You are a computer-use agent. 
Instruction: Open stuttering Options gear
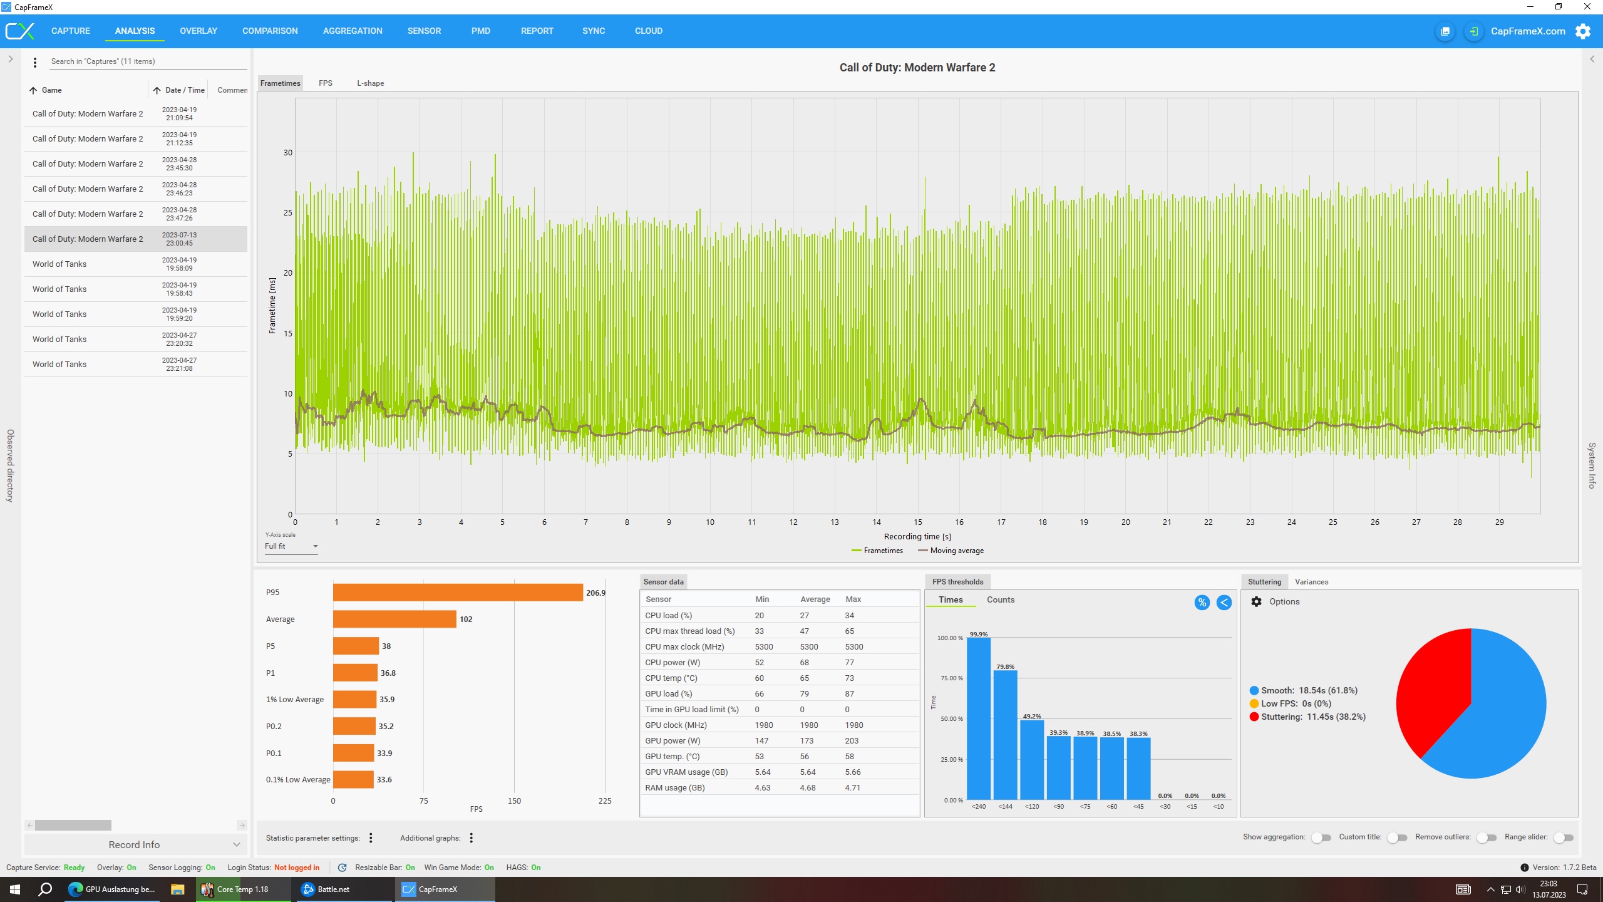click(1256, 601)
